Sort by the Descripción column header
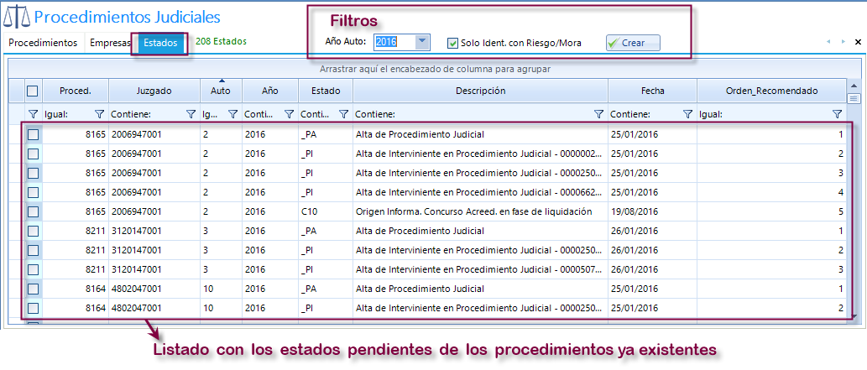The height and width of the screenshot is (370, 867). tap(480, 91)
